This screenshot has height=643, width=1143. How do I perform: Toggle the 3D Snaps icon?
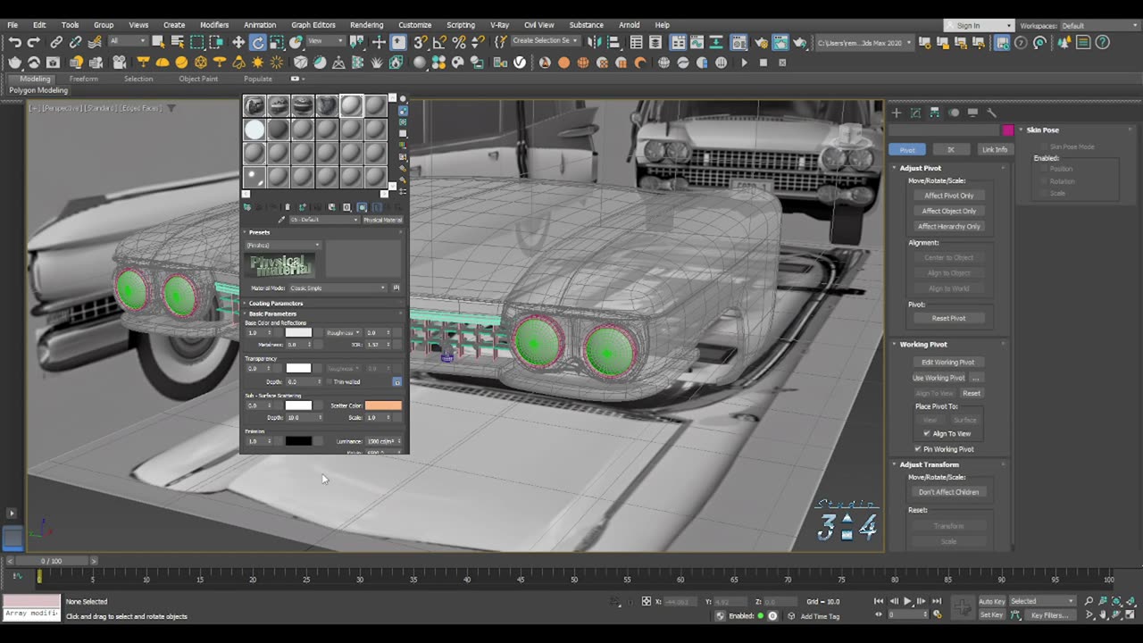click(x=421, y=42)
